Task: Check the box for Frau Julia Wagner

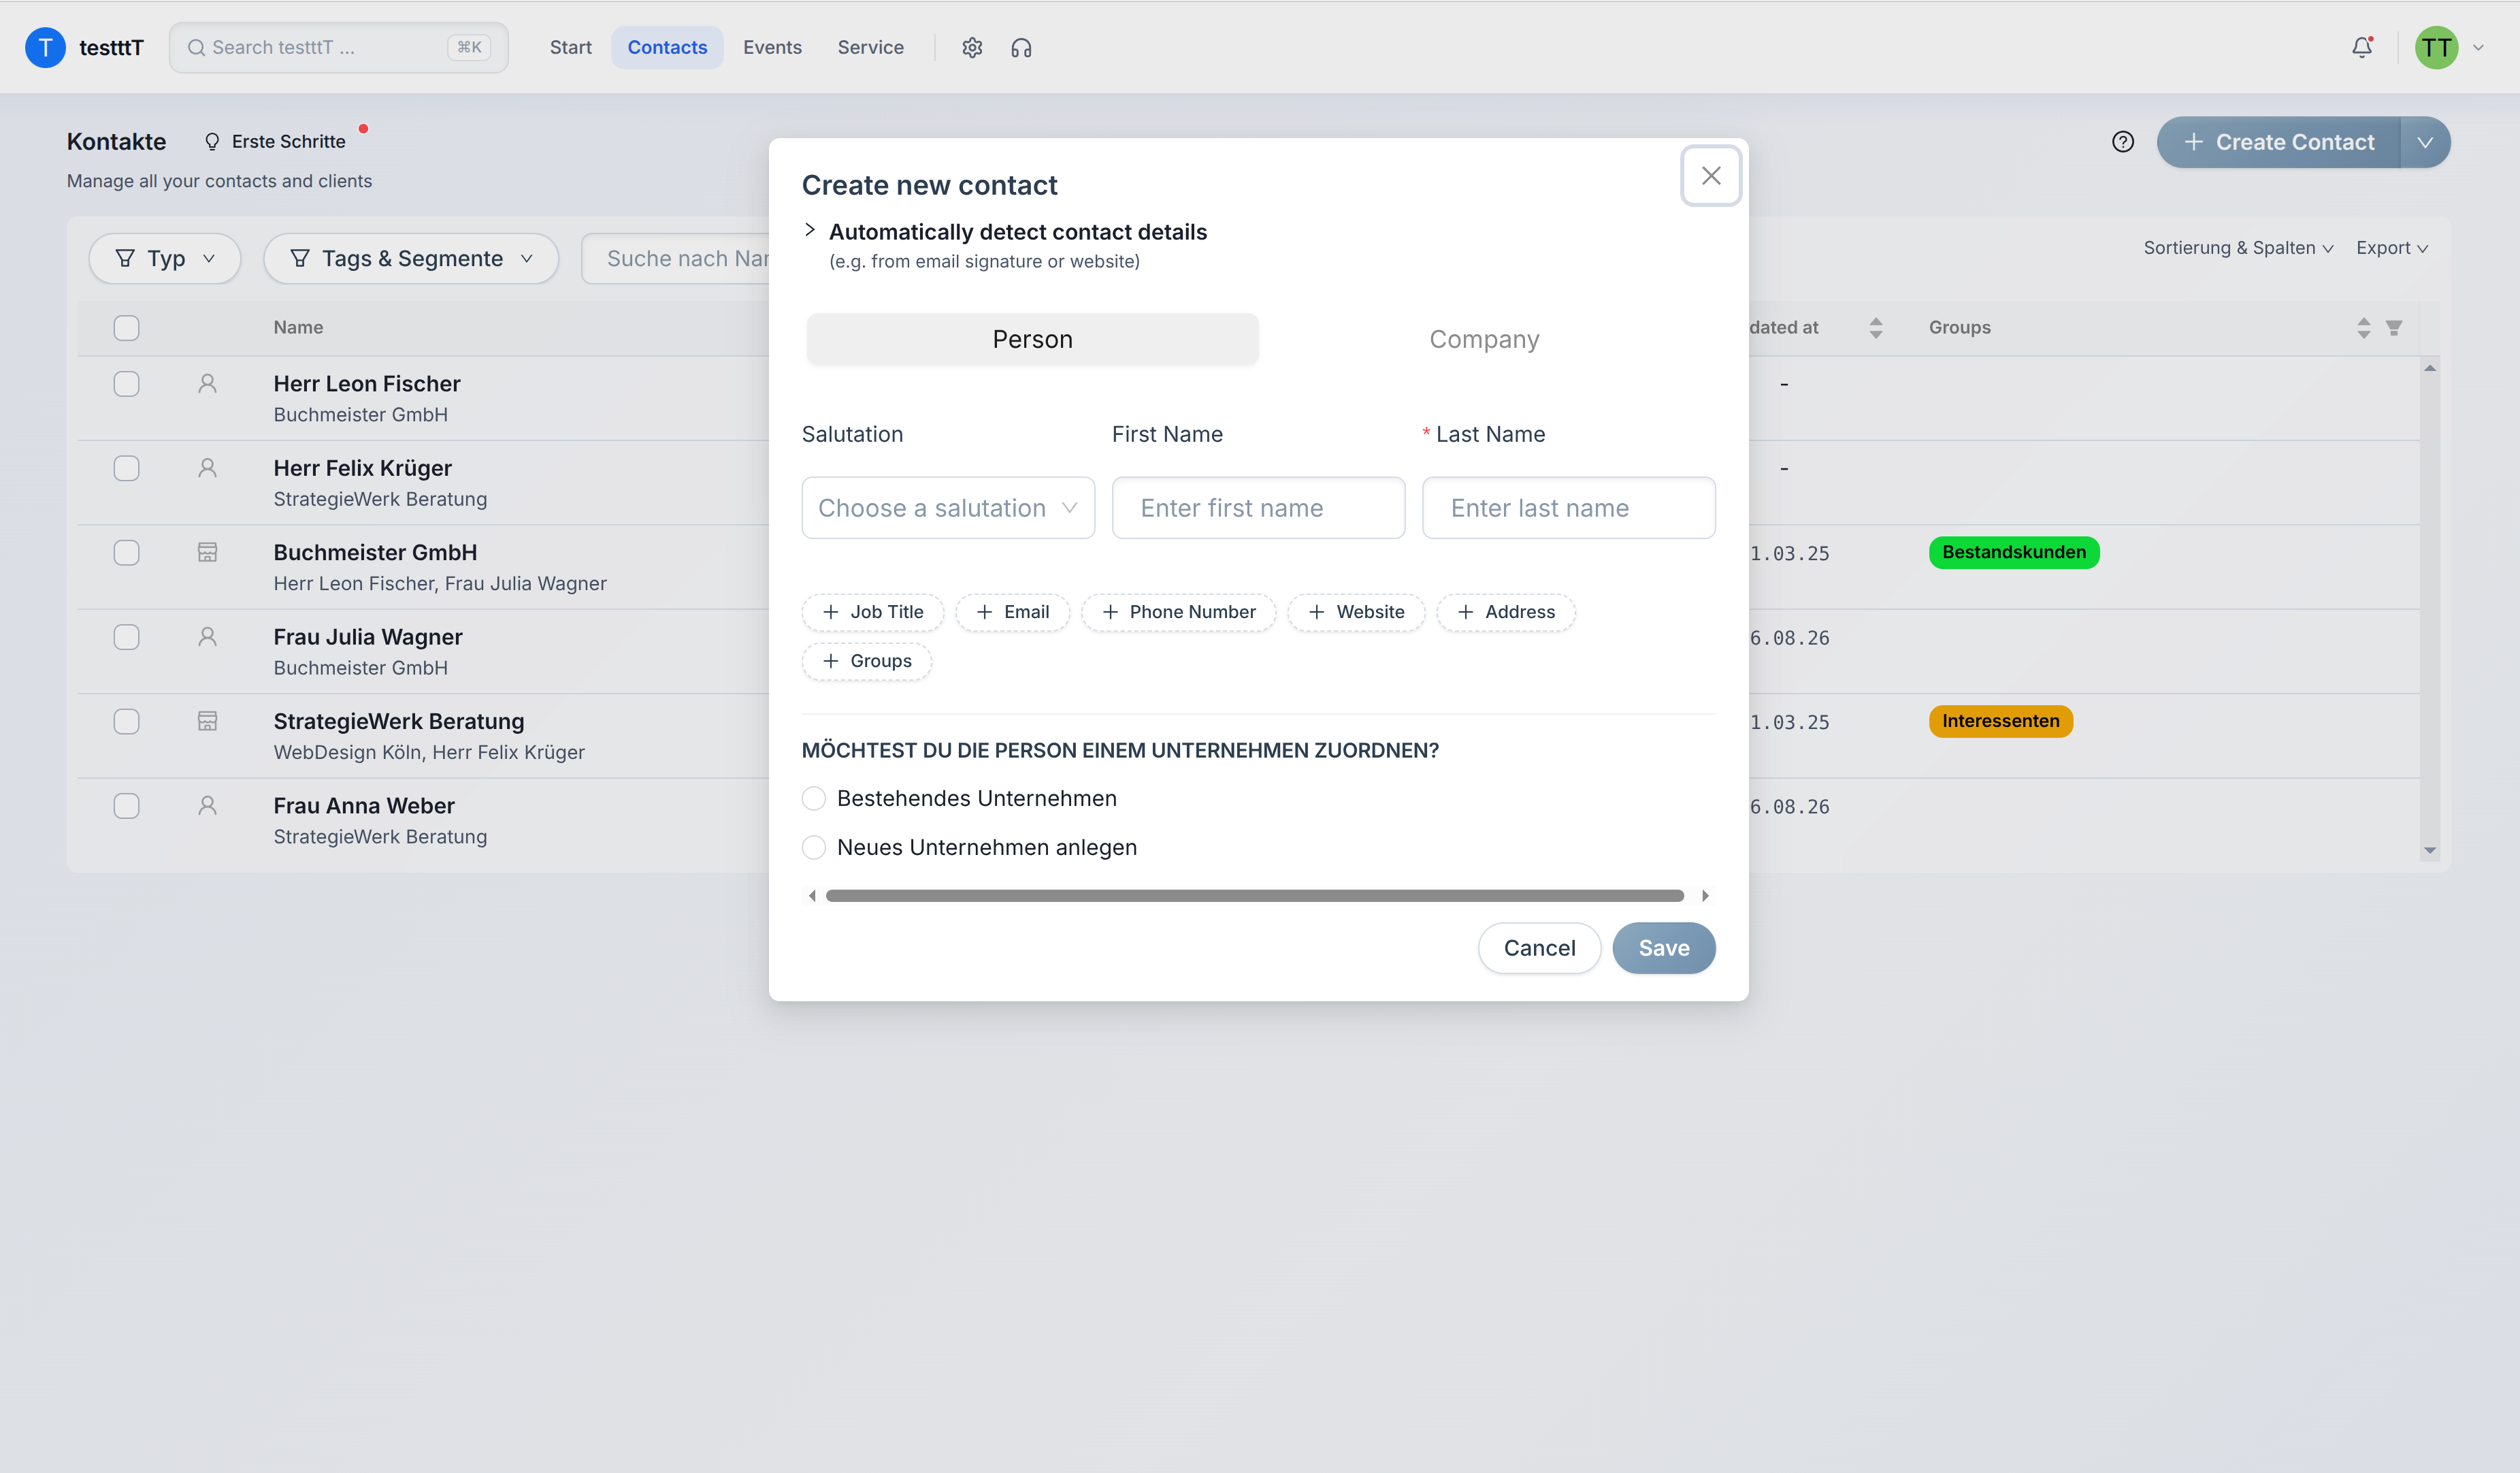Action: pyautogui.click(x=126, y=637)
